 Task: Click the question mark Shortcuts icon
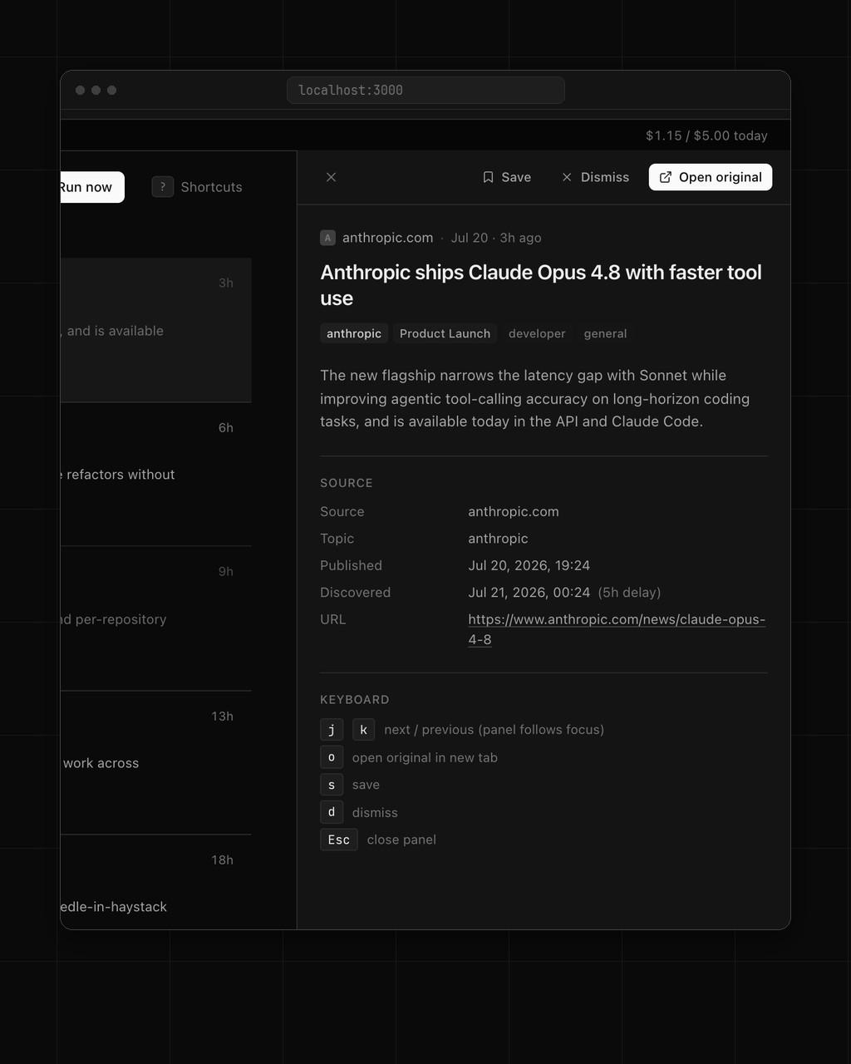(162, 187)
